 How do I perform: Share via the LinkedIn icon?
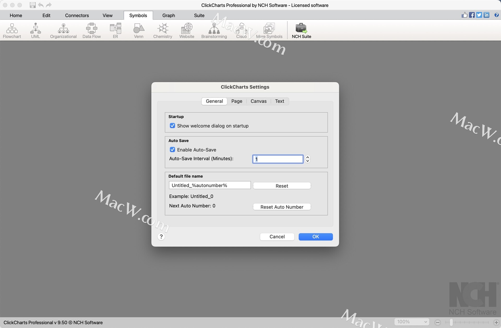(486, 15)
